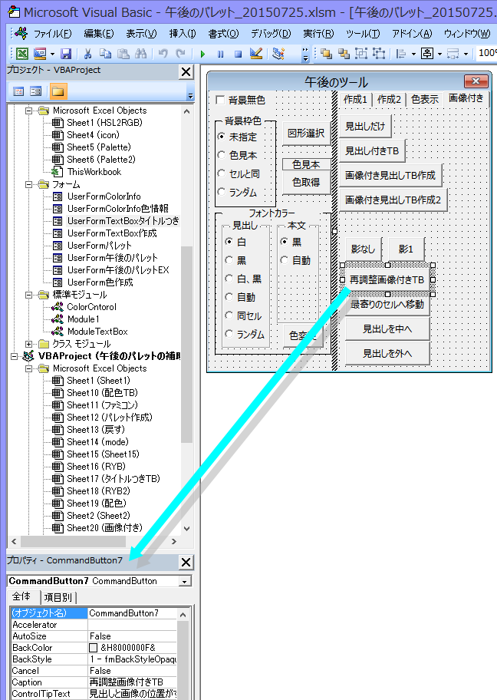Run the macro with the green play icon
497x700 pixels.
coord(203,54)
